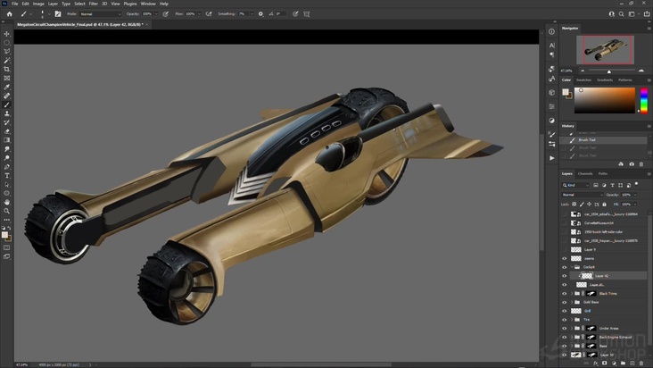The height and width of the screenshot is (368, 653).
Task: Open the Properties info panel icon
Action: point(551,31)
